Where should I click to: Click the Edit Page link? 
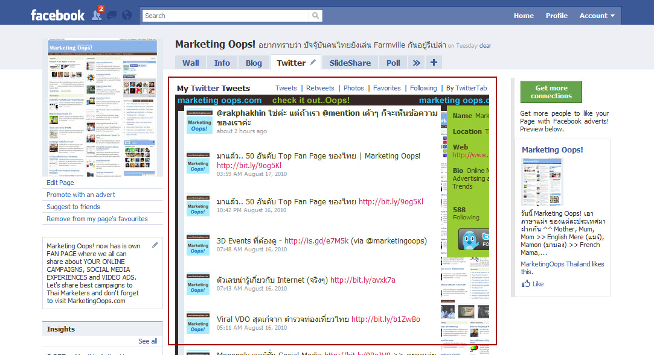(x=60, y=183)
